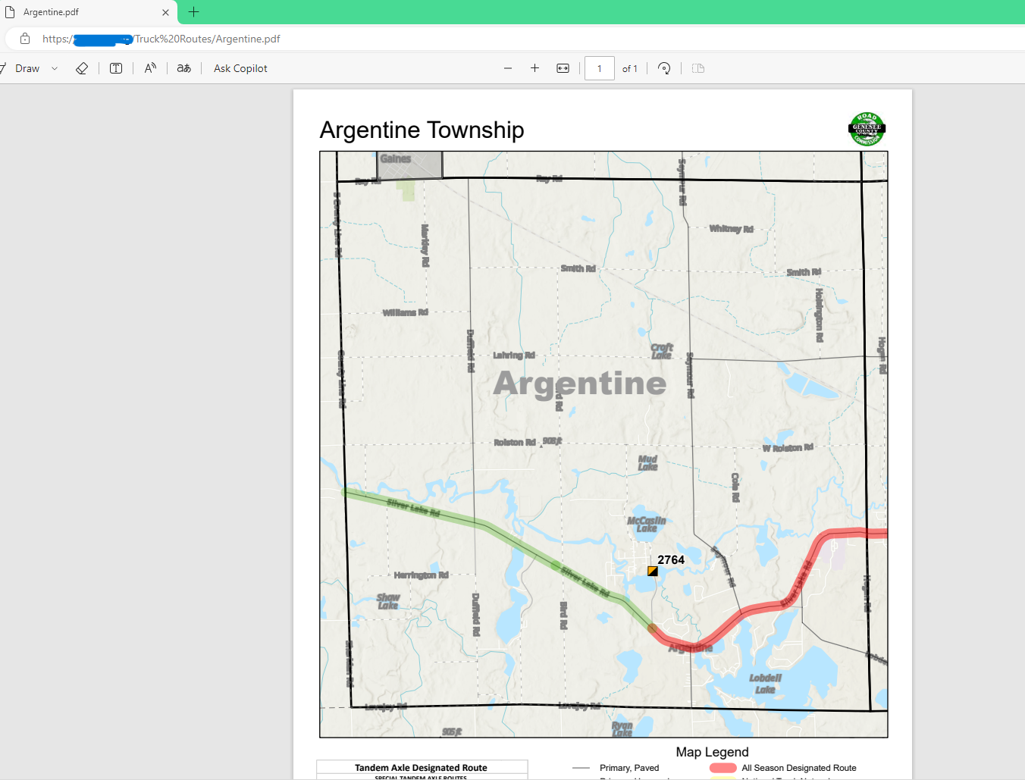Toggle the two-page view mode

coord(697,68)
